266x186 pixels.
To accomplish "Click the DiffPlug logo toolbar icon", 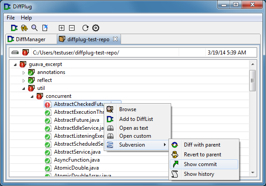I will tap(14, 28).
